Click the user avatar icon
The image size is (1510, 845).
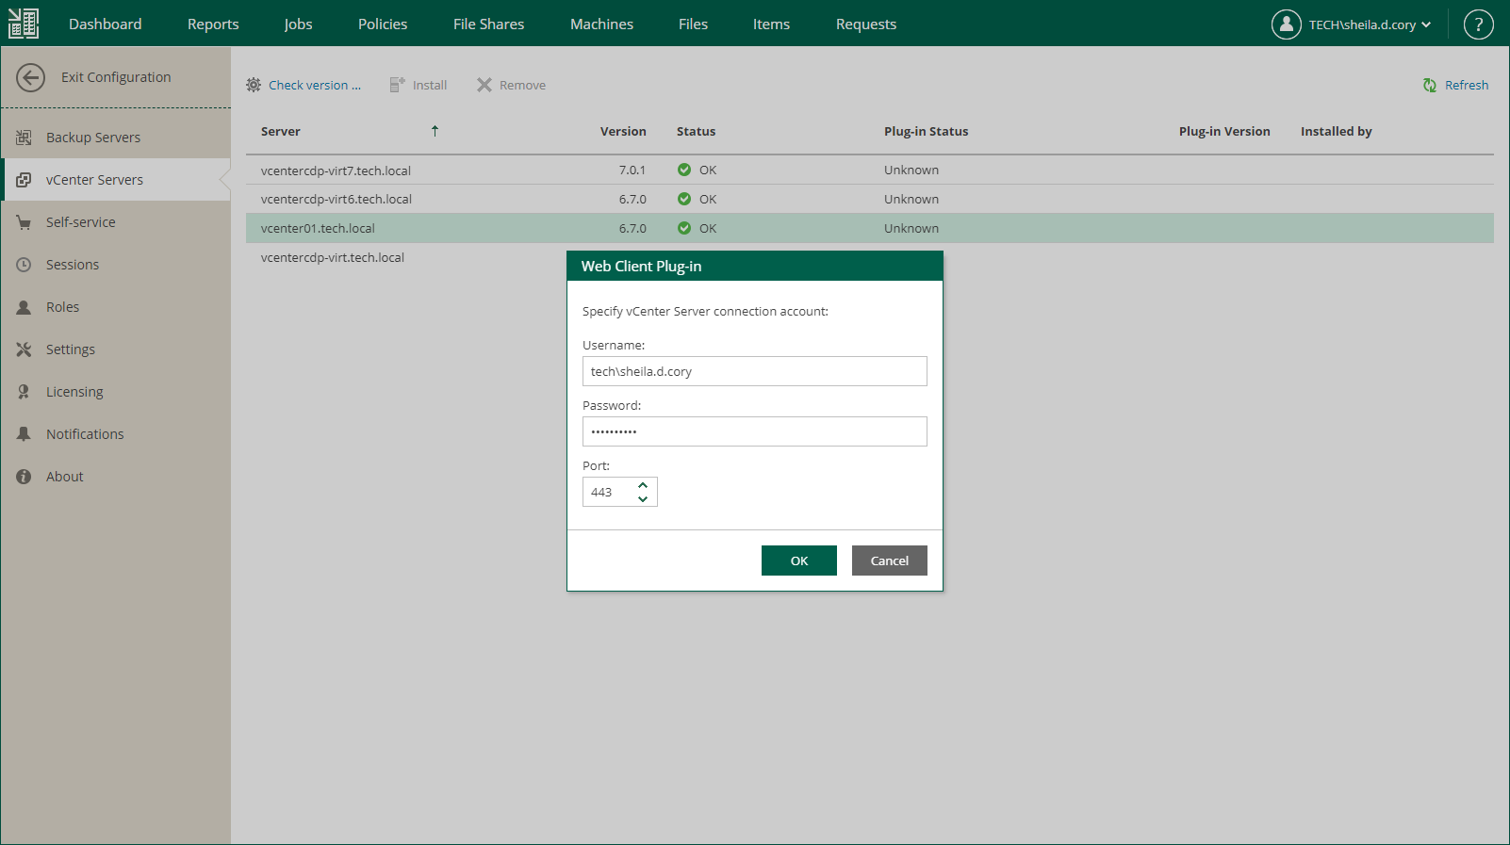click(1287, 24)
